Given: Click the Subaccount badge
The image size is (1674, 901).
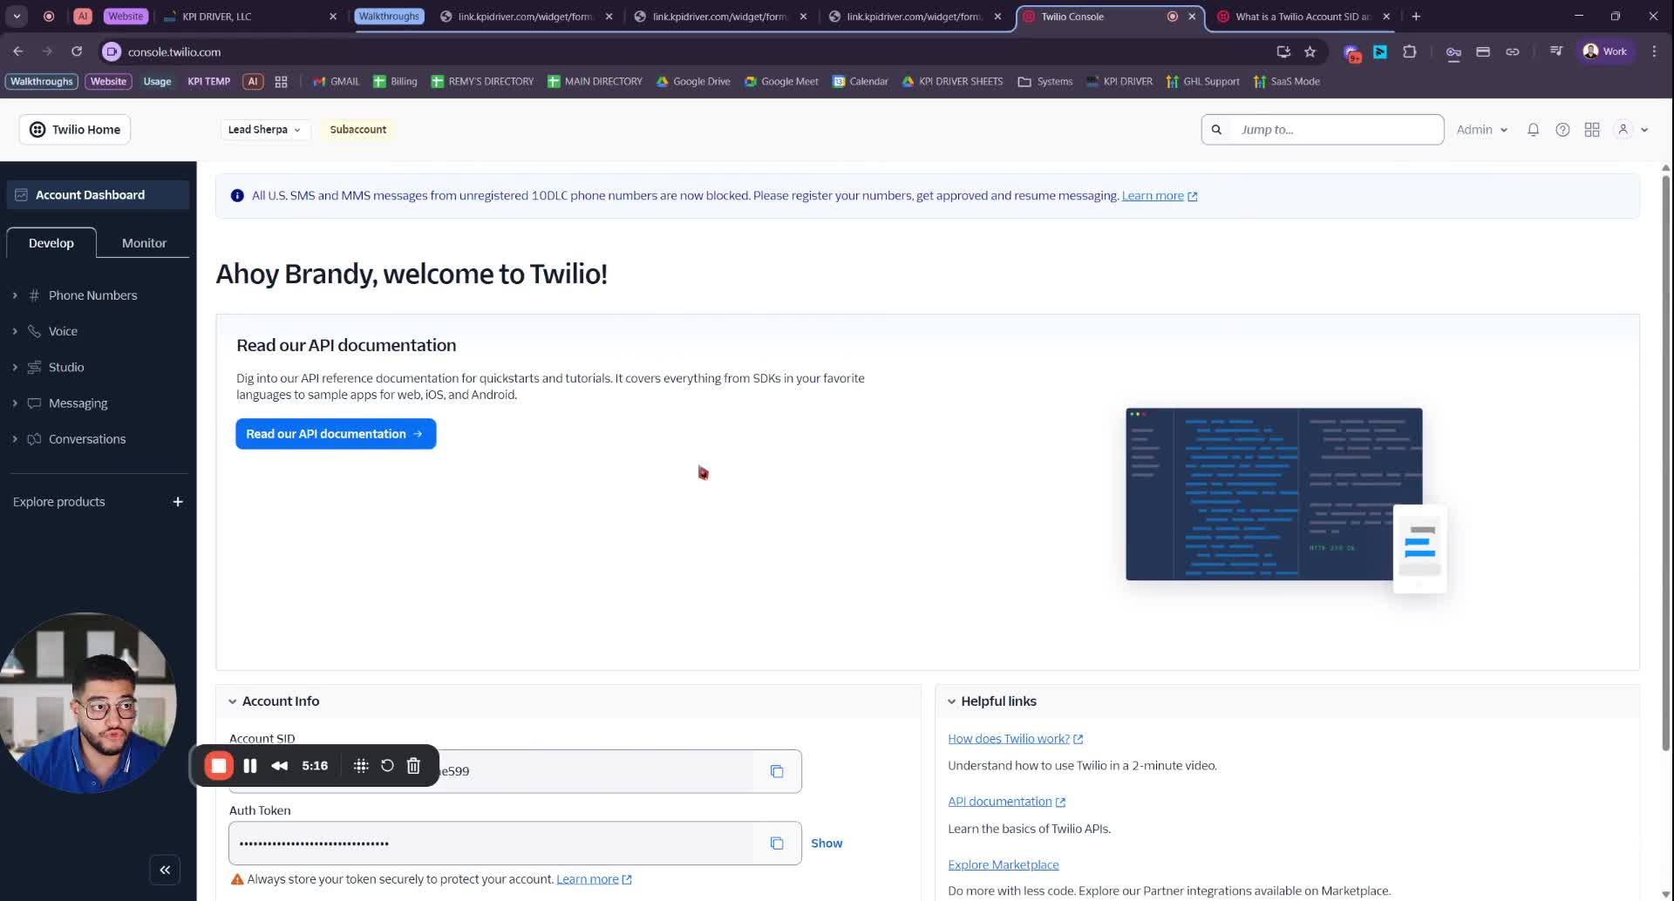Looking at the screenshot, I should [x=357, y=130].
